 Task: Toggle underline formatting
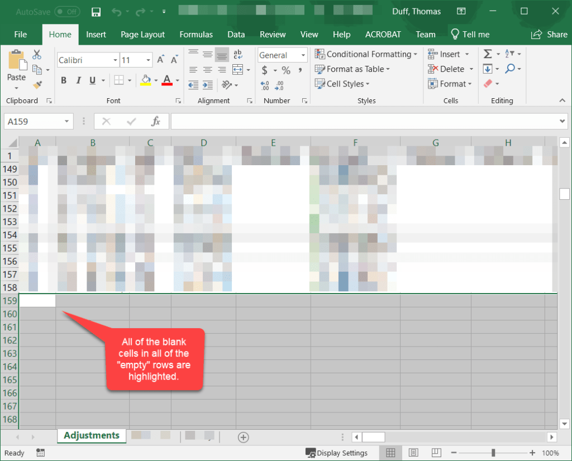pos(92,80)
